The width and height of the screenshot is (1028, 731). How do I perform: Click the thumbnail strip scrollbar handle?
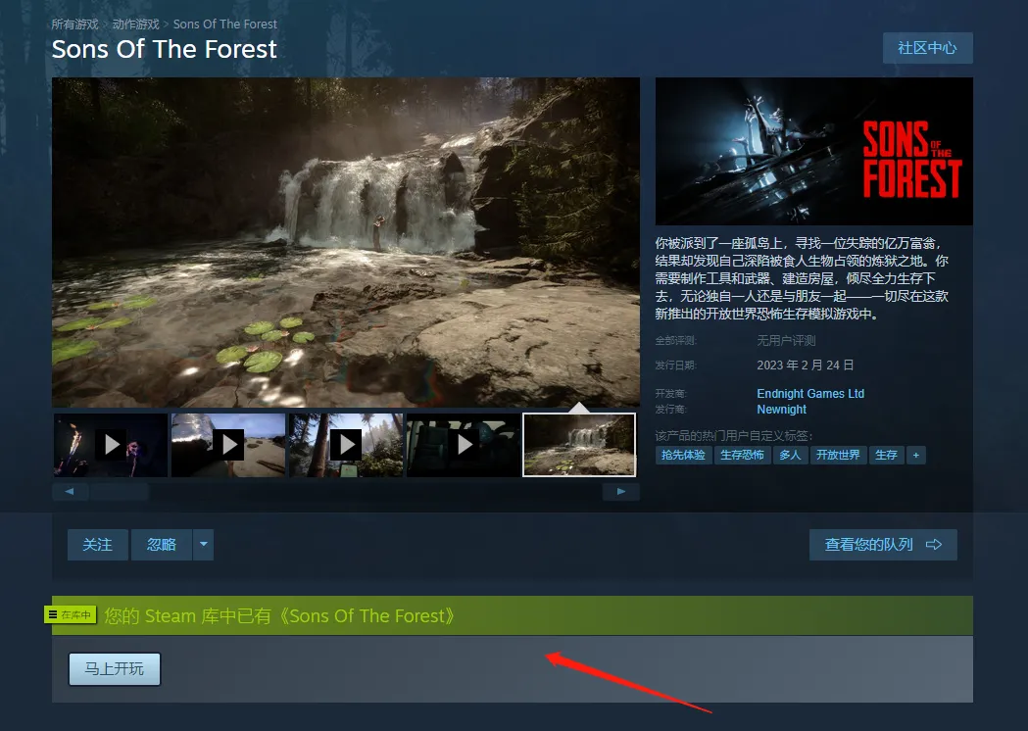(x=120, y=492)
